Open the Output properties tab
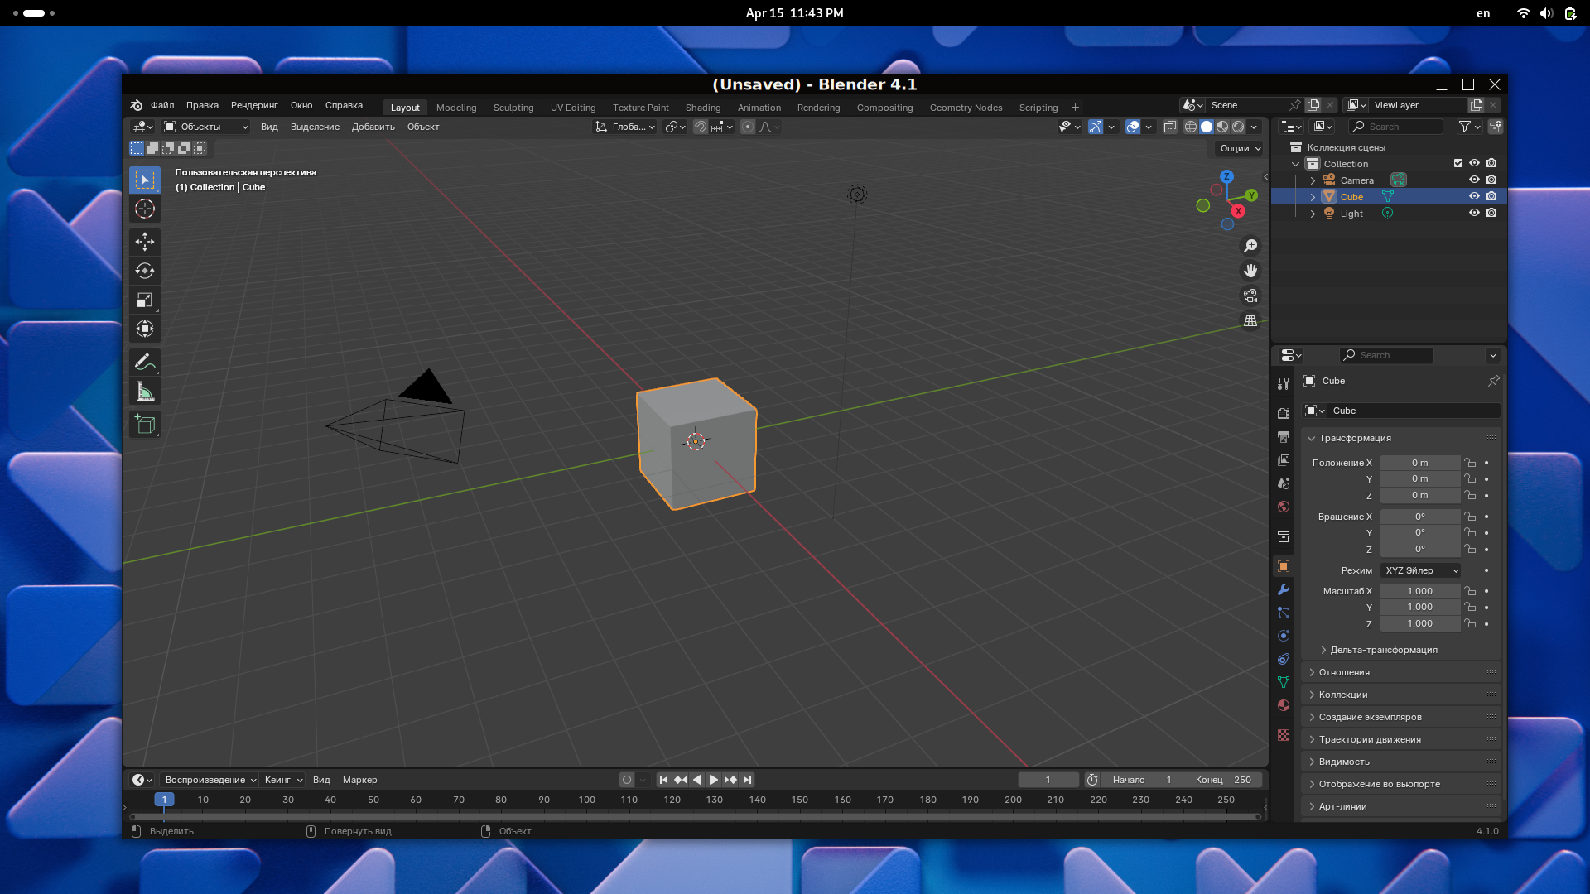Screen dimensions: 1590x894 tap(1284, 436)
